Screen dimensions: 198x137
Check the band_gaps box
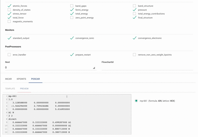point(72,6)
